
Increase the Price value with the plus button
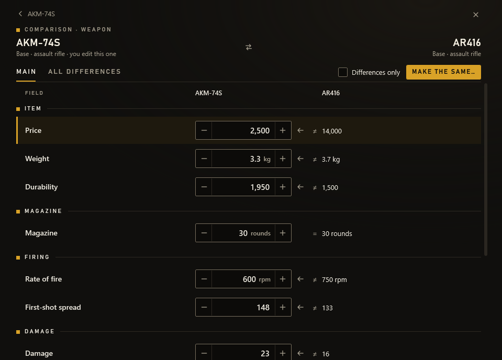283,130
